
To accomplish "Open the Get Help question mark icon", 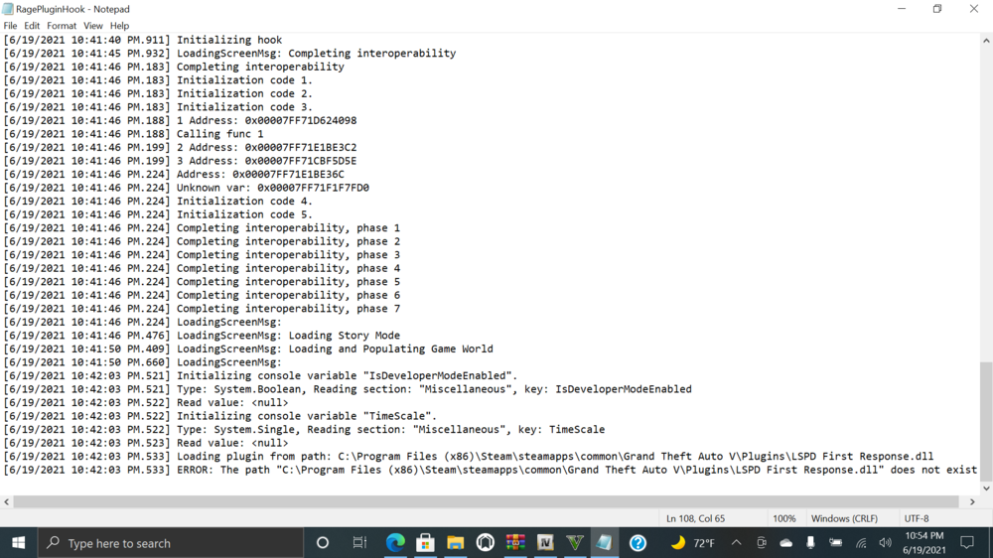I will 638,543.
